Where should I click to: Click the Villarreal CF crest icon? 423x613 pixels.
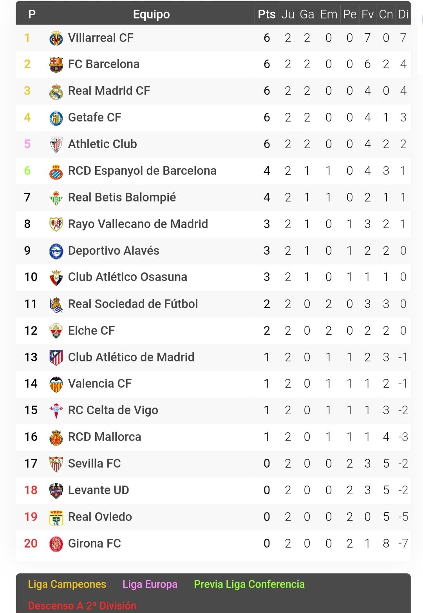56,38
